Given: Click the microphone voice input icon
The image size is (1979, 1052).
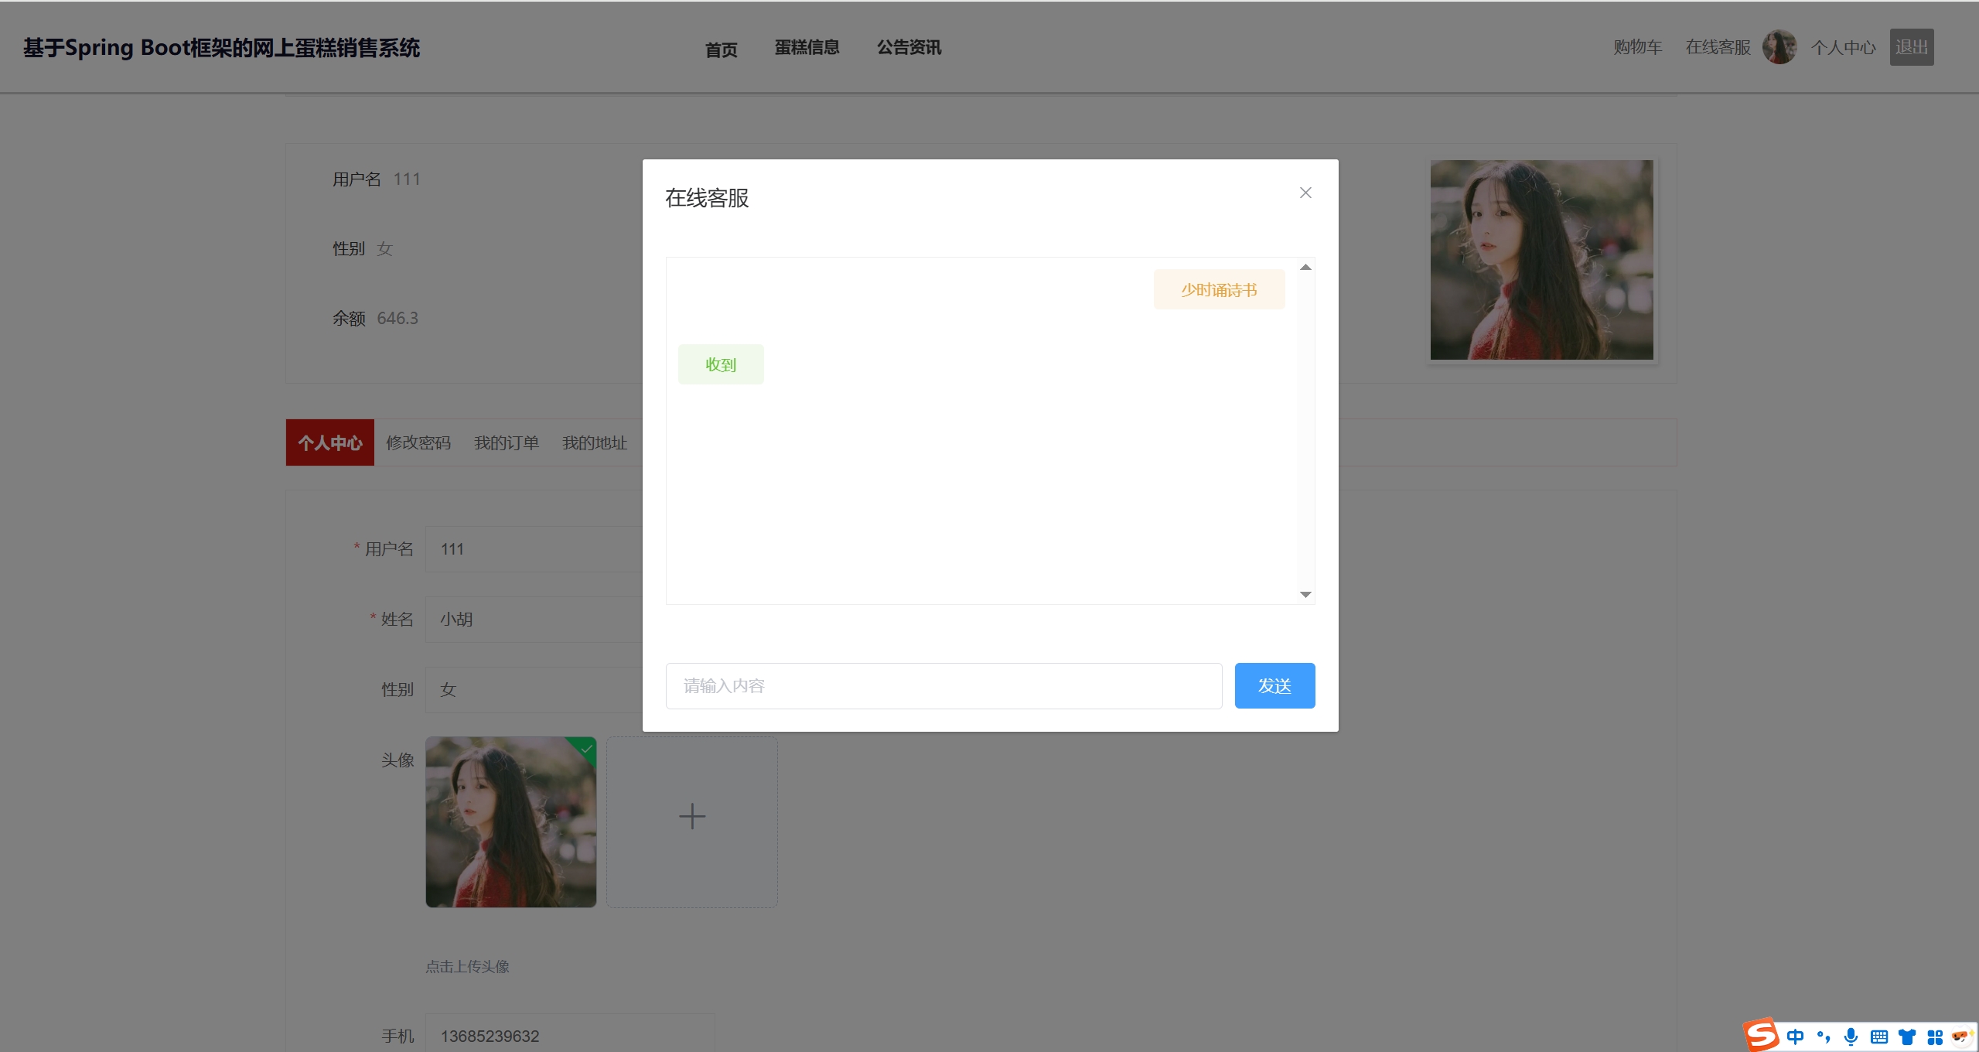Looking at the screenshot, I should [1851, 1037].
